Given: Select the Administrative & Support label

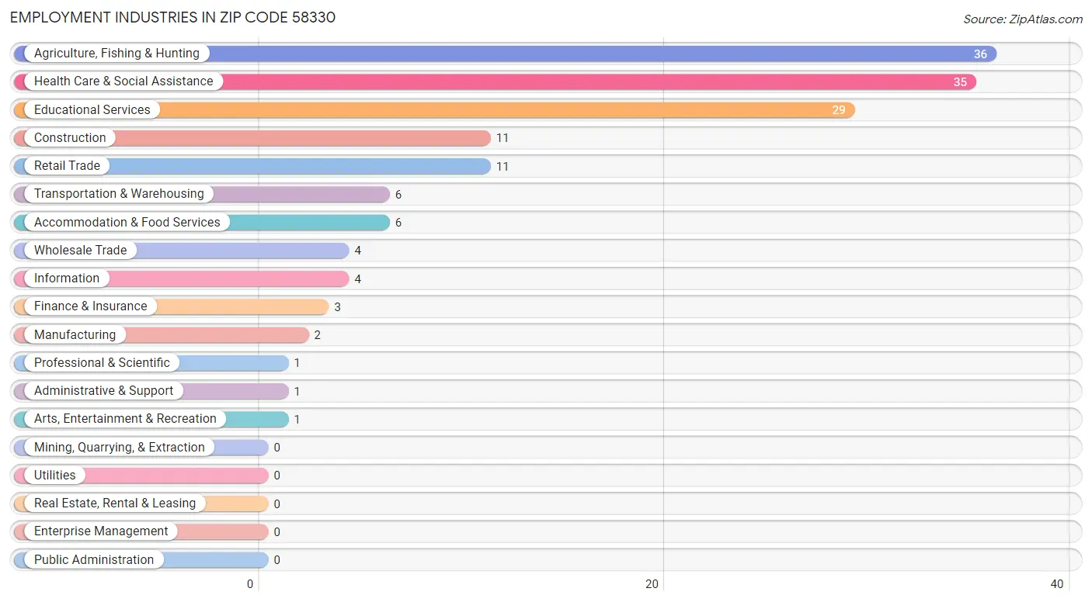Looking at the screenshot, I should point(104,391).
